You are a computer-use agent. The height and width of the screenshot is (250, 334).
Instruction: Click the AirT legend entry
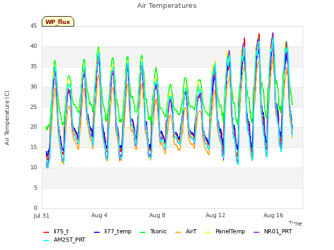(x=186, y=231)
